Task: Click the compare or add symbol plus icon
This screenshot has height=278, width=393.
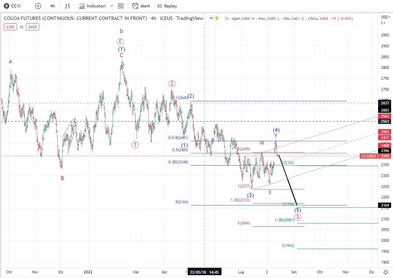Action: pyautogui.click(x=38, y=6)
